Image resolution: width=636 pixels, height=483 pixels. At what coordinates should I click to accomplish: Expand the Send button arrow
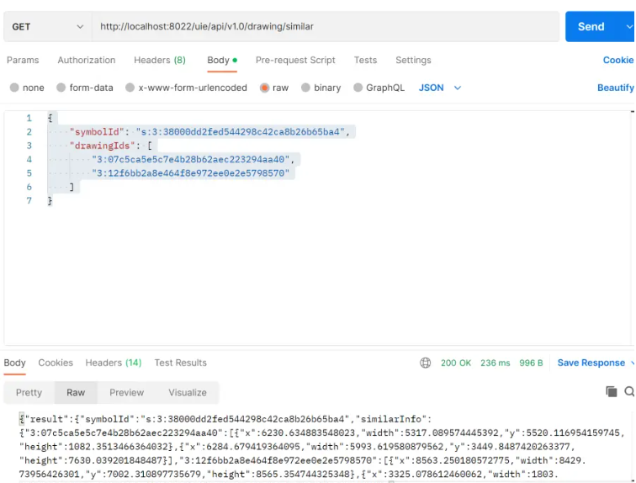coord(629,27)
